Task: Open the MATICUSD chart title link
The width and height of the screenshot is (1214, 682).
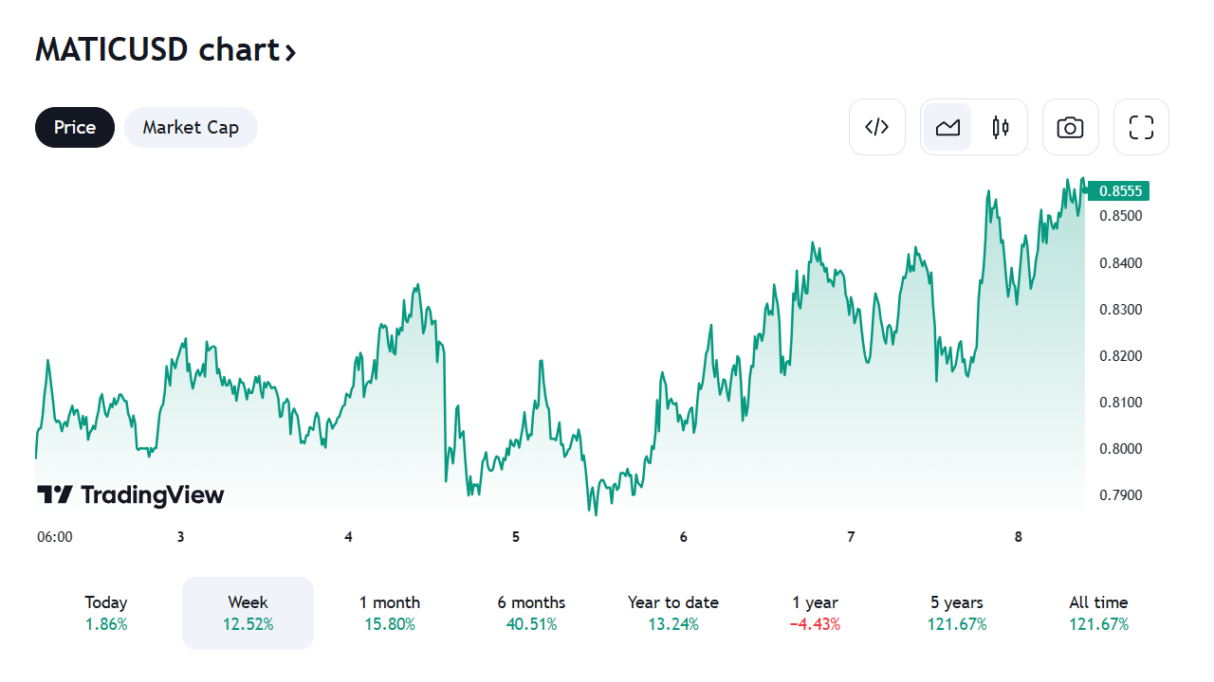Action: [156, 49]
